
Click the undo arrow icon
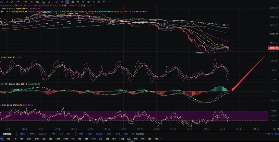click(x=104, y=2)
